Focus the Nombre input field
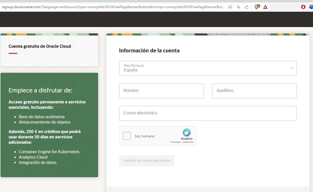The height and width of the screenshot is (192, 313). point(161,91)
